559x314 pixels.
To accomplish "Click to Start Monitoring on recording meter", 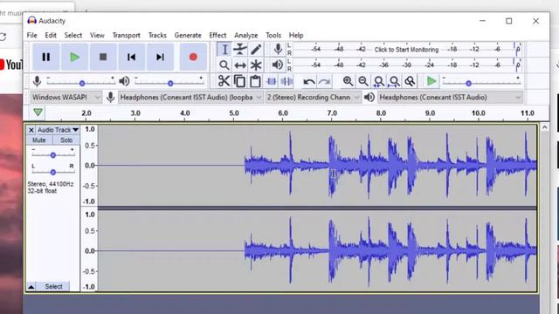I will click(x=406, y=50).
